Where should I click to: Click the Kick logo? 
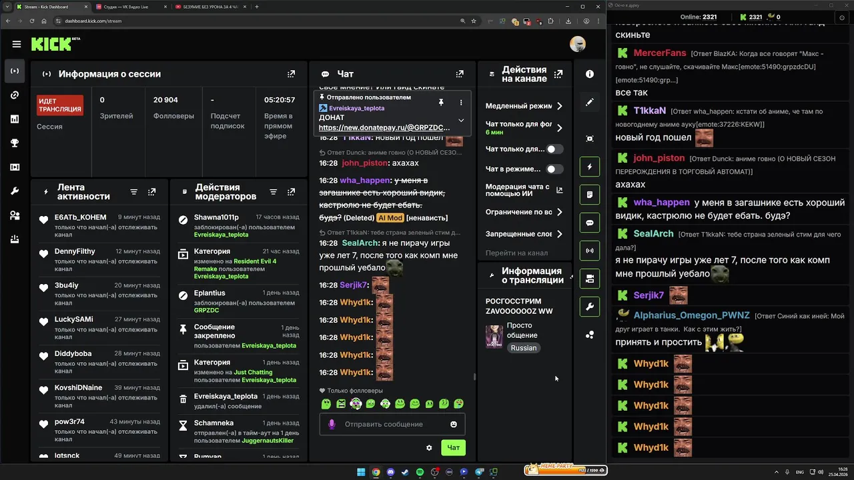tap(55, 44)
